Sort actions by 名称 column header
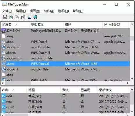 pos(14,90)
